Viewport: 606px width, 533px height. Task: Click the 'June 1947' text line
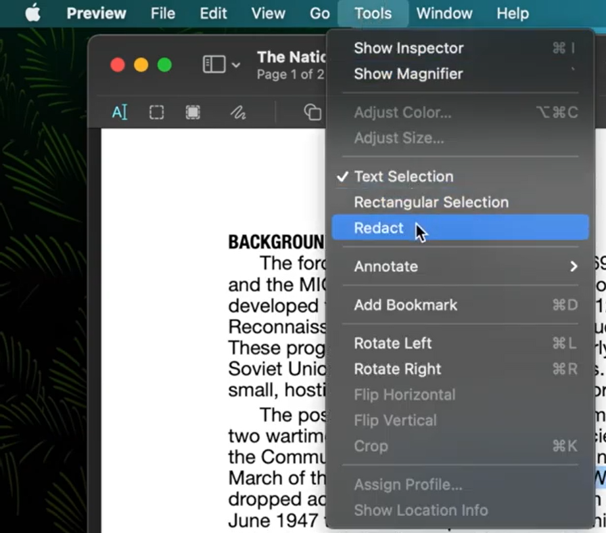coord(276,521)
